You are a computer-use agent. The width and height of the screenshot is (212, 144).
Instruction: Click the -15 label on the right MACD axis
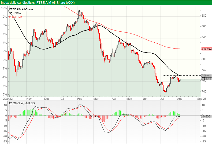[x=204, y=131]
